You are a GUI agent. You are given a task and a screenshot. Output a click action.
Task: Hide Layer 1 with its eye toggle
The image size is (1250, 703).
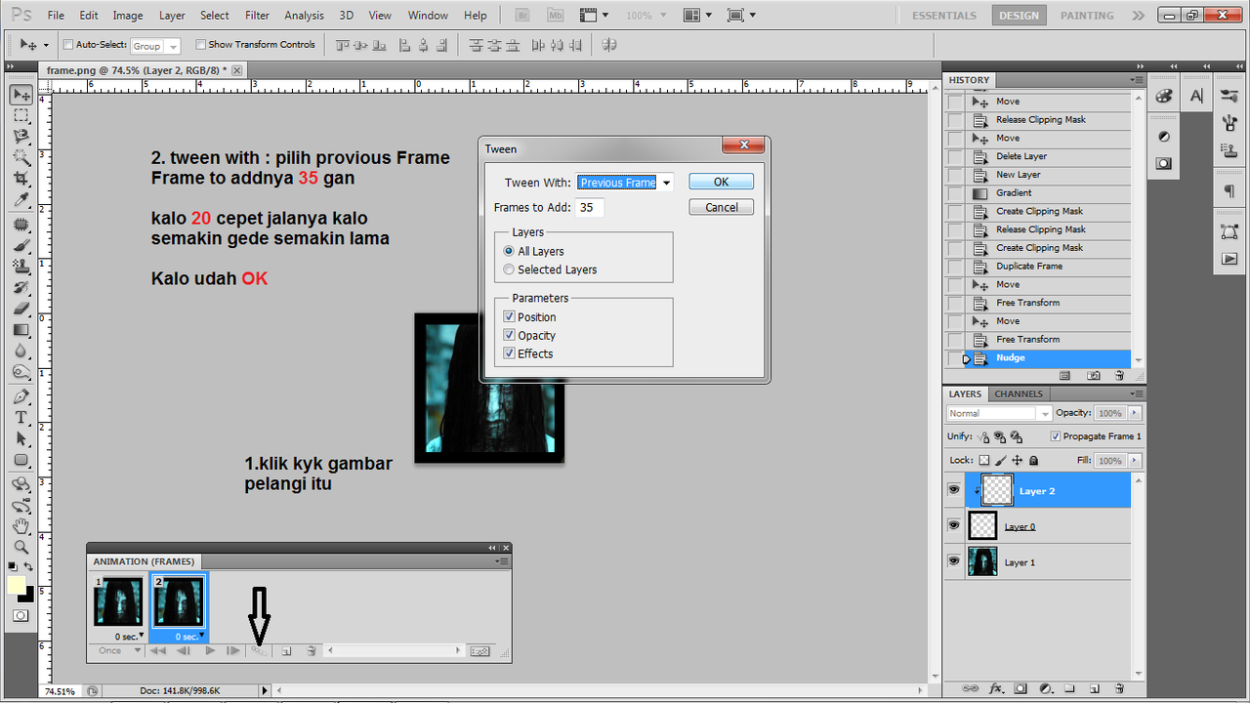click(x=954, y=561)
